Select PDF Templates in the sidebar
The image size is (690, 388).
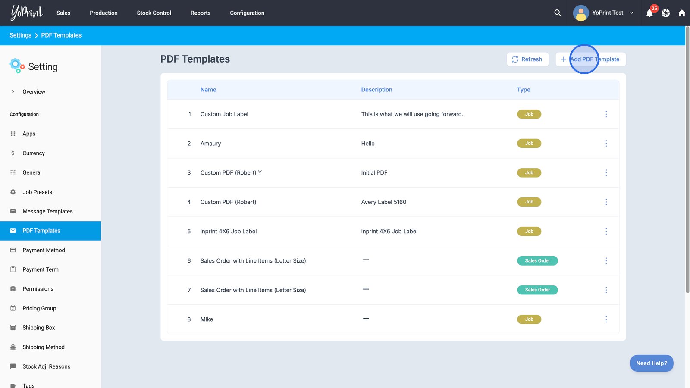click(50, 231)
